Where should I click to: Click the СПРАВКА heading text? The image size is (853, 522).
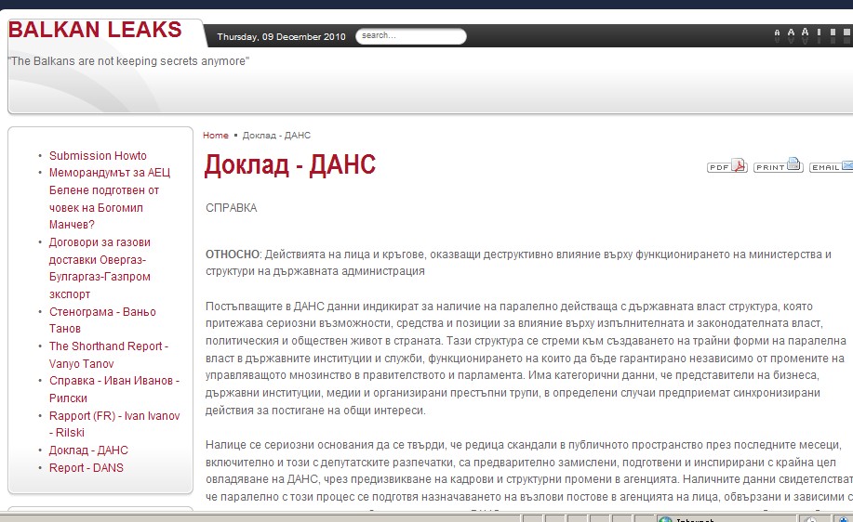[232, 208]
